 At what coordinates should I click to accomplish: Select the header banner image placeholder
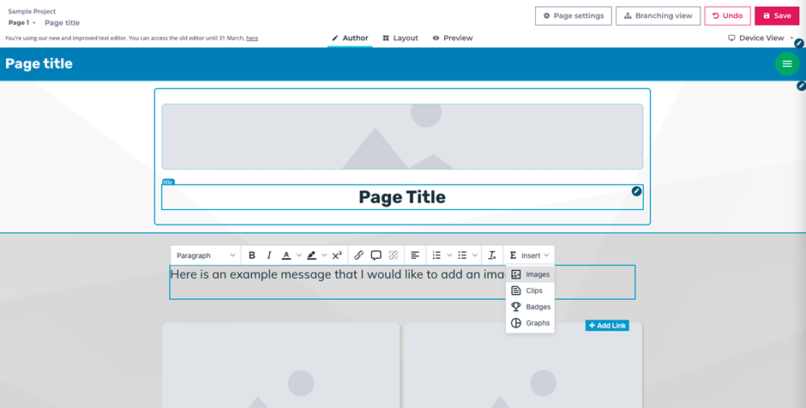coord(402,136)
